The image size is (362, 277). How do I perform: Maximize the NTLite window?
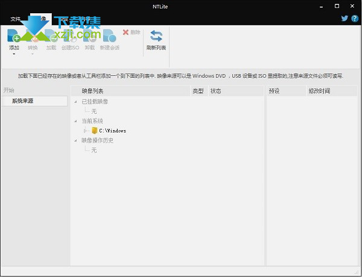click(x=337, y=6)
